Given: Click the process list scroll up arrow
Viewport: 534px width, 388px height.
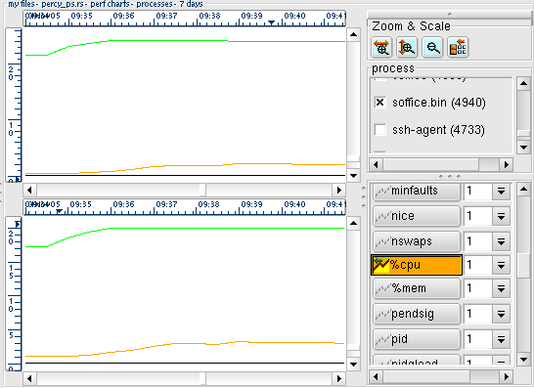Looking at the screenshot, I should pyautogui.click(x=523, y=83).
